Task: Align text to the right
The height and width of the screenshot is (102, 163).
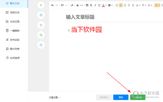Action: tap(125, 5)
